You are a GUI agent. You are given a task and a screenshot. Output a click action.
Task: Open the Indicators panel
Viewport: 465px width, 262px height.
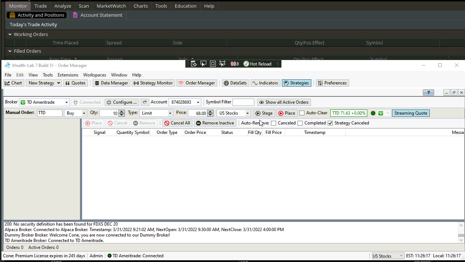(x=265, y=83)
